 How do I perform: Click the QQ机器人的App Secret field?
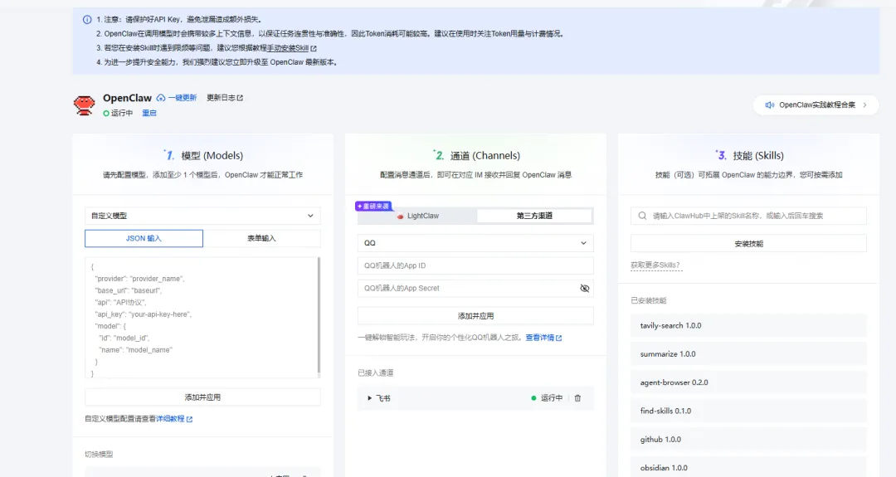tap(475, 289)
